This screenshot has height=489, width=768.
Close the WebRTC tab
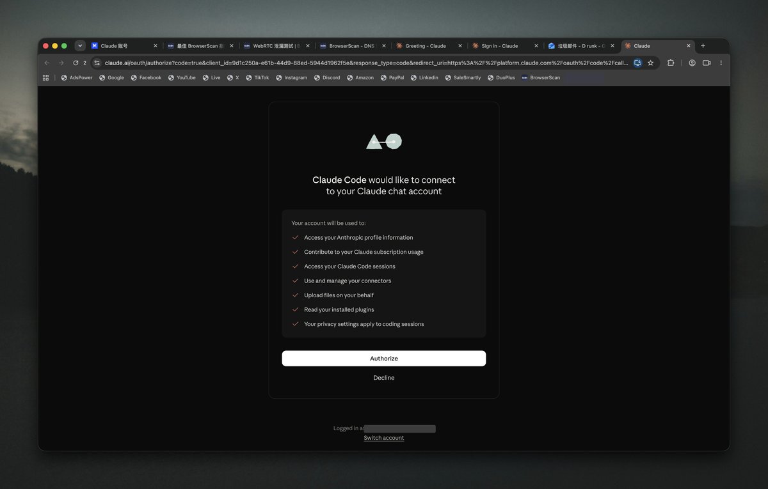pos(307,46)
